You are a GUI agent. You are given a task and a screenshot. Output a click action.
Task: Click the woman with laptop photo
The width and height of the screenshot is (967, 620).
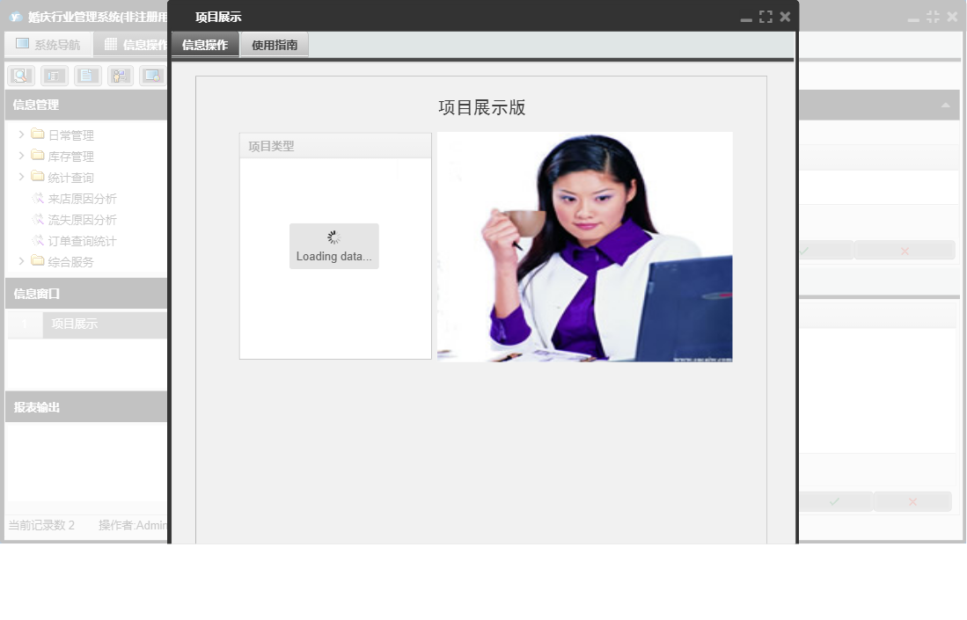[x=584, y=245]
